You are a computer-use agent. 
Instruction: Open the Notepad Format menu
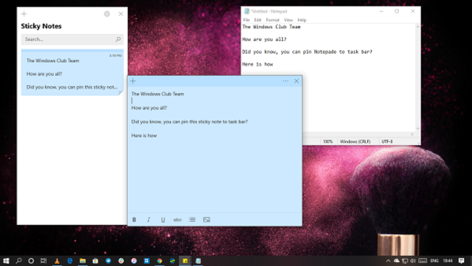[x=273, y=20]
